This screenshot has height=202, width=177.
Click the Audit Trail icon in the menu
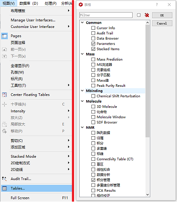(x=4, y=179)
